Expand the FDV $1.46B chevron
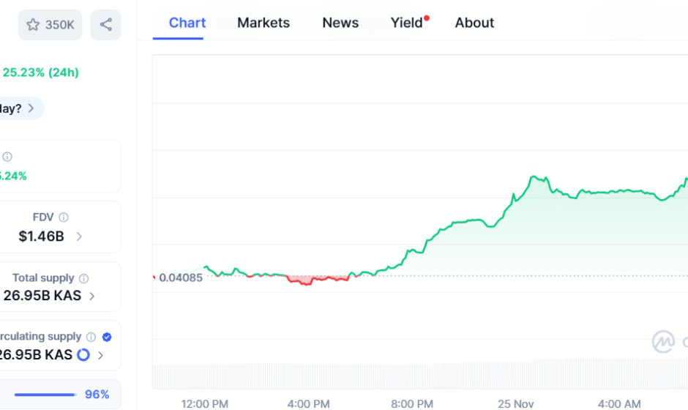This screenshot has width=688, height=410. tap(79, 236)
